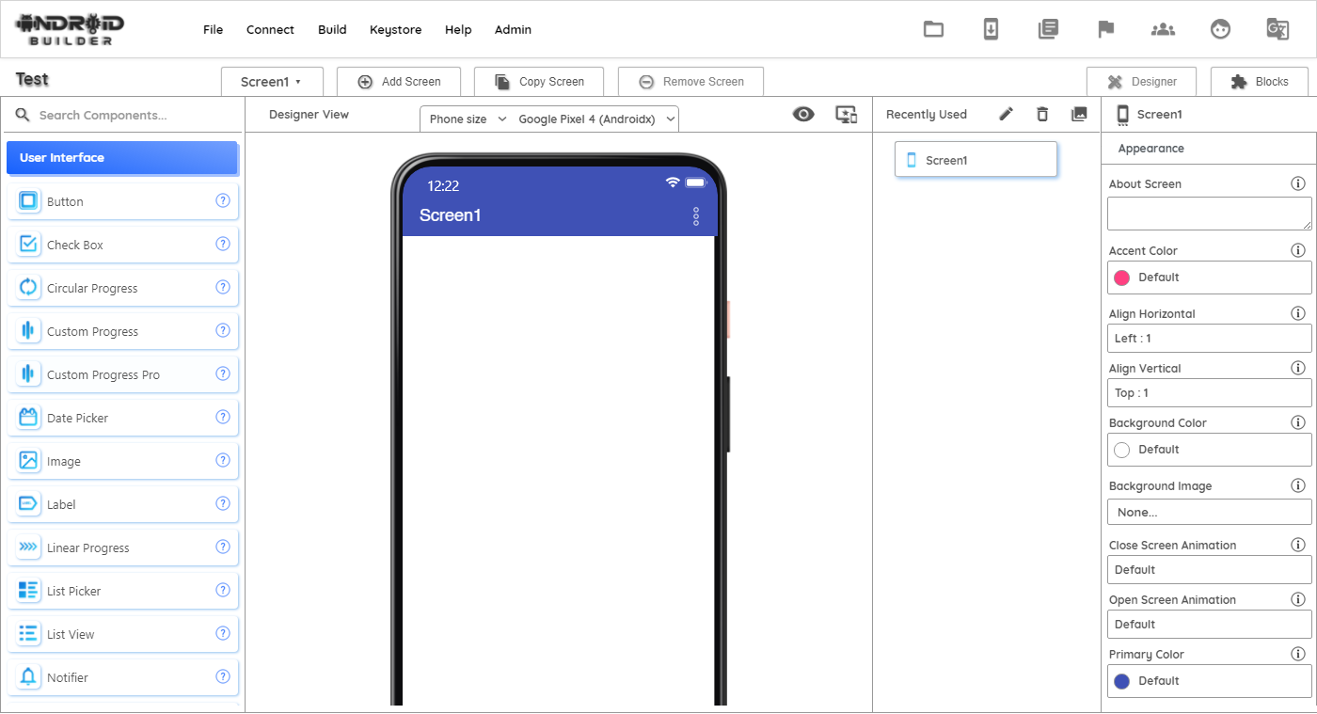Click the APK download icon in the toolbar
Image resolution: width=1317 pixels, height=714 pixels.
pos(991,29)
